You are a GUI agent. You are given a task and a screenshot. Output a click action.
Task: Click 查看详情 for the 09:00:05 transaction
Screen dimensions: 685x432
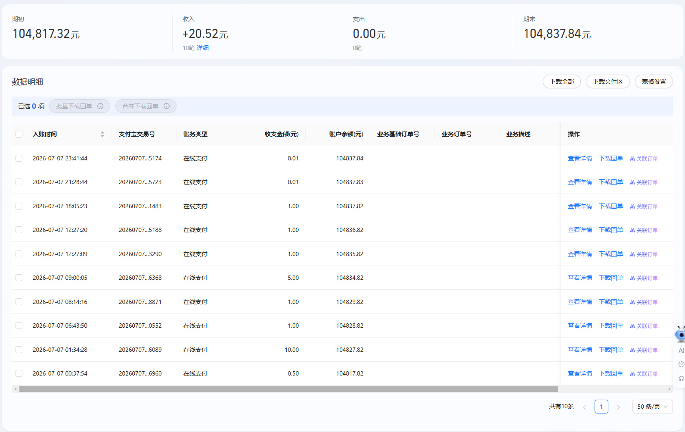(x=580, y=278)
